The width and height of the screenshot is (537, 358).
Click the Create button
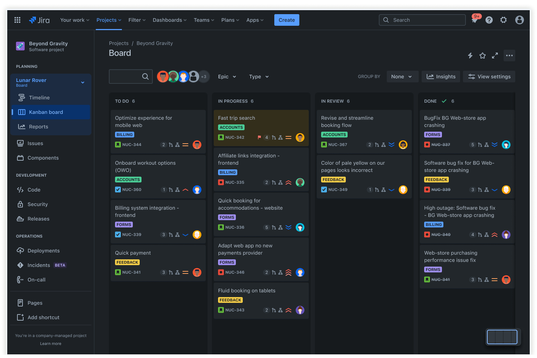coord(287,20)
